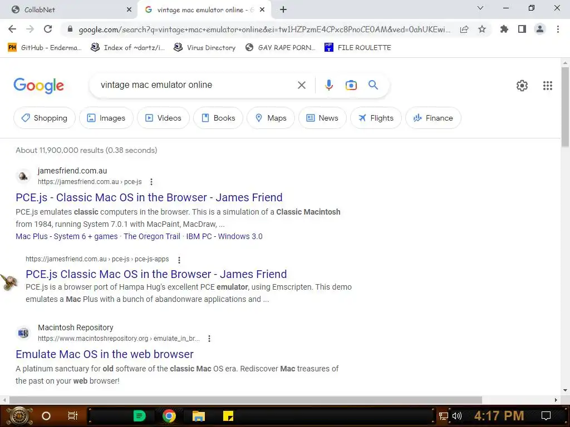Open FILE ROULETTE bookmark
This screenshot has width=570, height=427.
[x=358, y=48]
